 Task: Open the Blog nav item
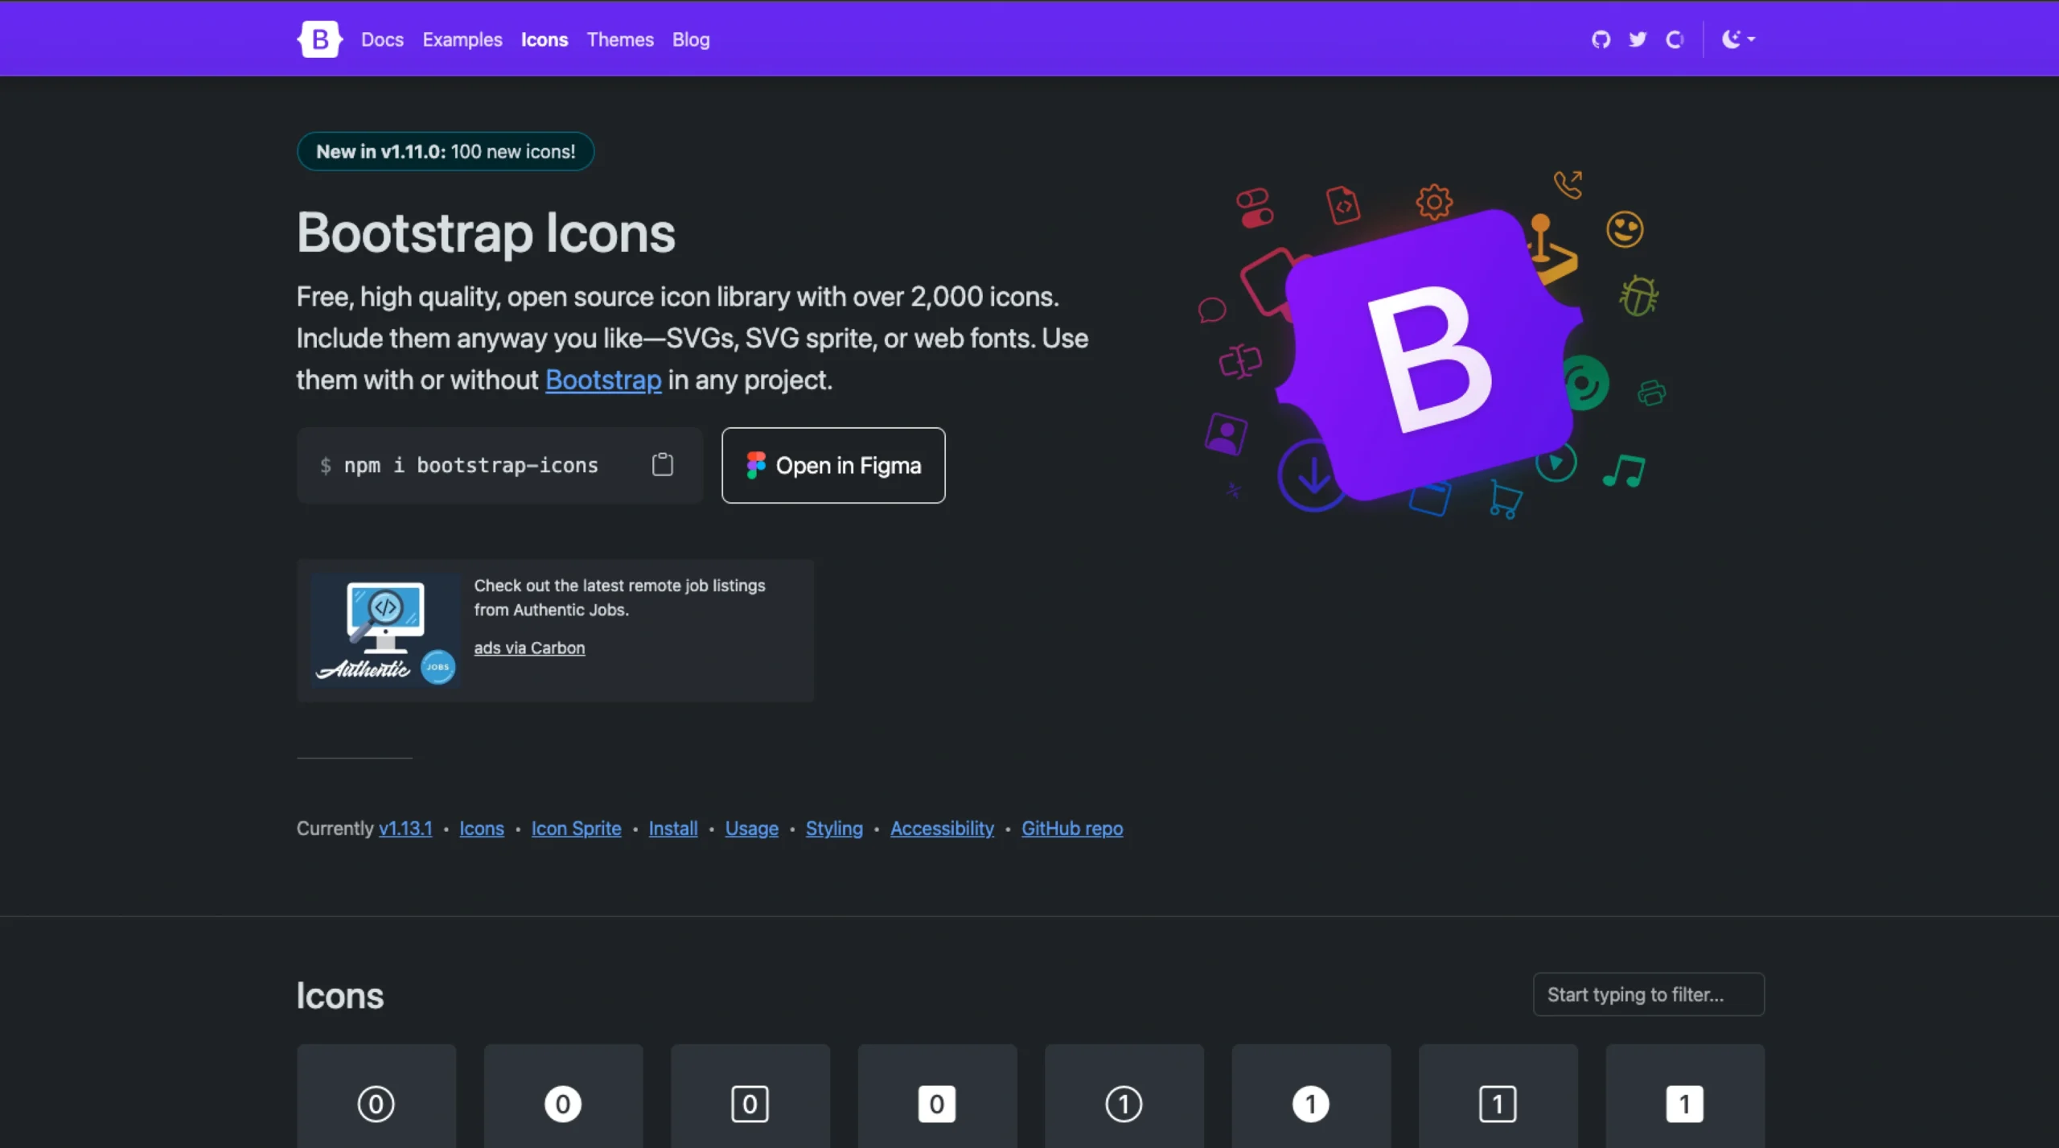[x=691, y=39]
